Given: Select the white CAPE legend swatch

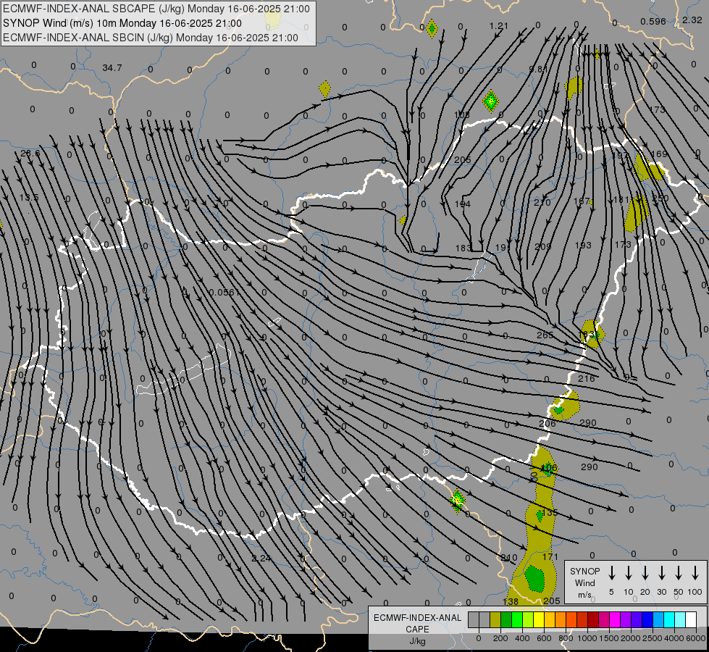Looking at the screenshot, I should click(x=691, y=620).
